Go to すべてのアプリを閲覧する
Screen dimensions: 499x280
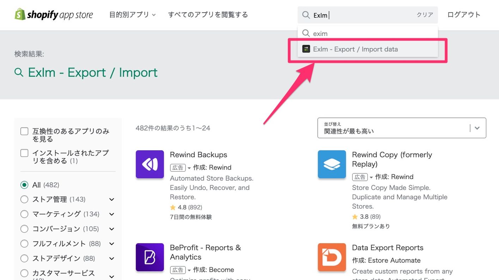point(208,15)
